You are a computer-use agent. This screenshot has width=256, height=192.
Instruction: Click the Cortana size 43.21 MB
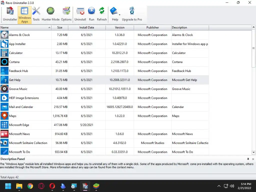point(61,62)
